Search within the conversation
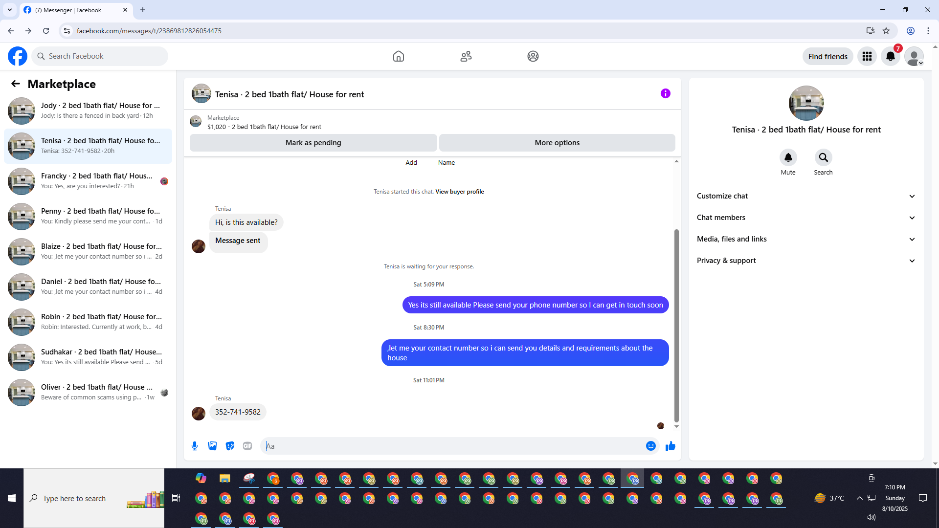Screen dimensions: 939x528 pos(823,157)
